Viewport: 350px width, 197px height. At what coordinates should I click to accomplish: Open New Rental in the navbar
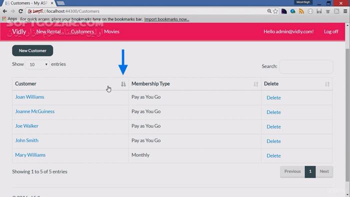[x=48, y=31]
